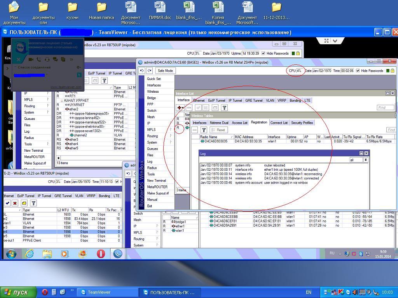Open the Ethernet tab in BASE1 Interface List
The image size is (398, 298).
click(199, 100)
